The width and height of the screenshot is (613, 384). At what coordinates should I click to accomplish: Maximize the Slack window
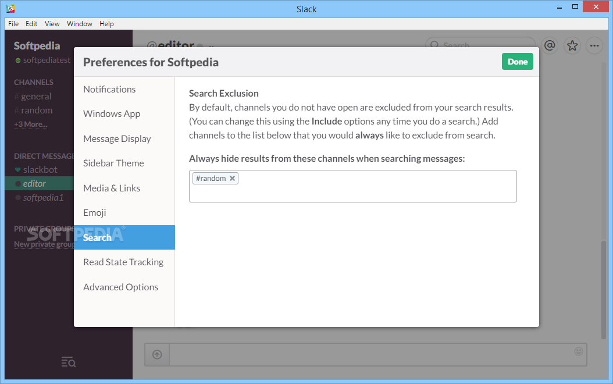click(x=575, y=6)
